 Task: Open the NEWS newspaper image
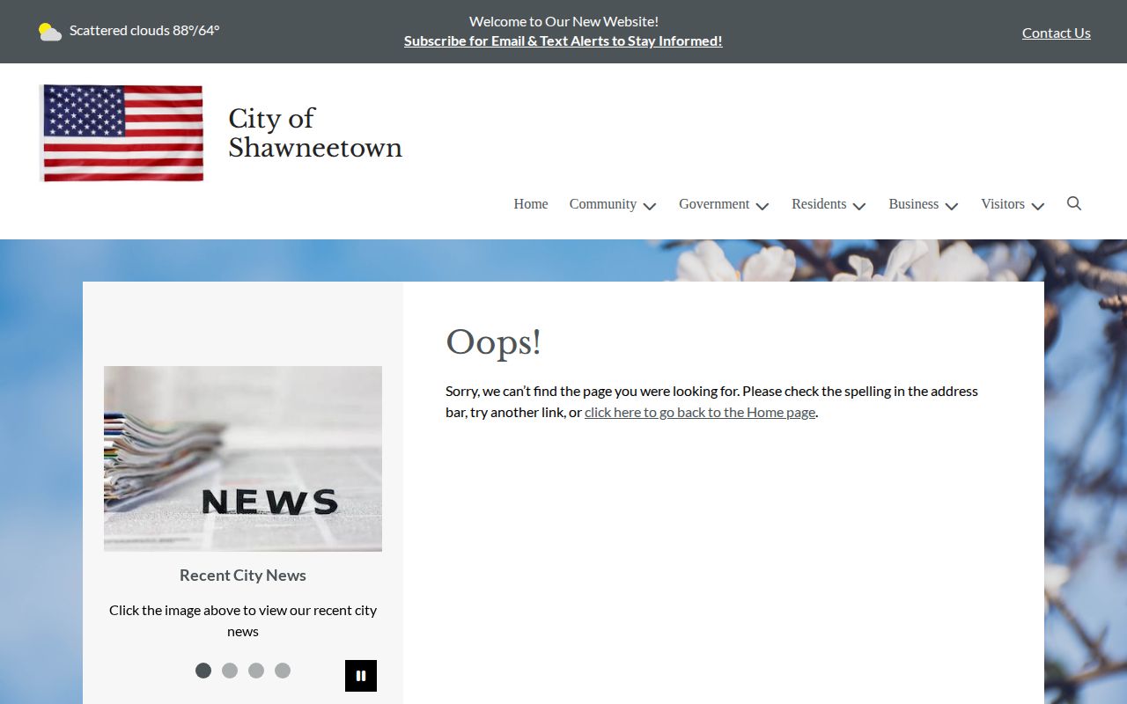point(243,458)
